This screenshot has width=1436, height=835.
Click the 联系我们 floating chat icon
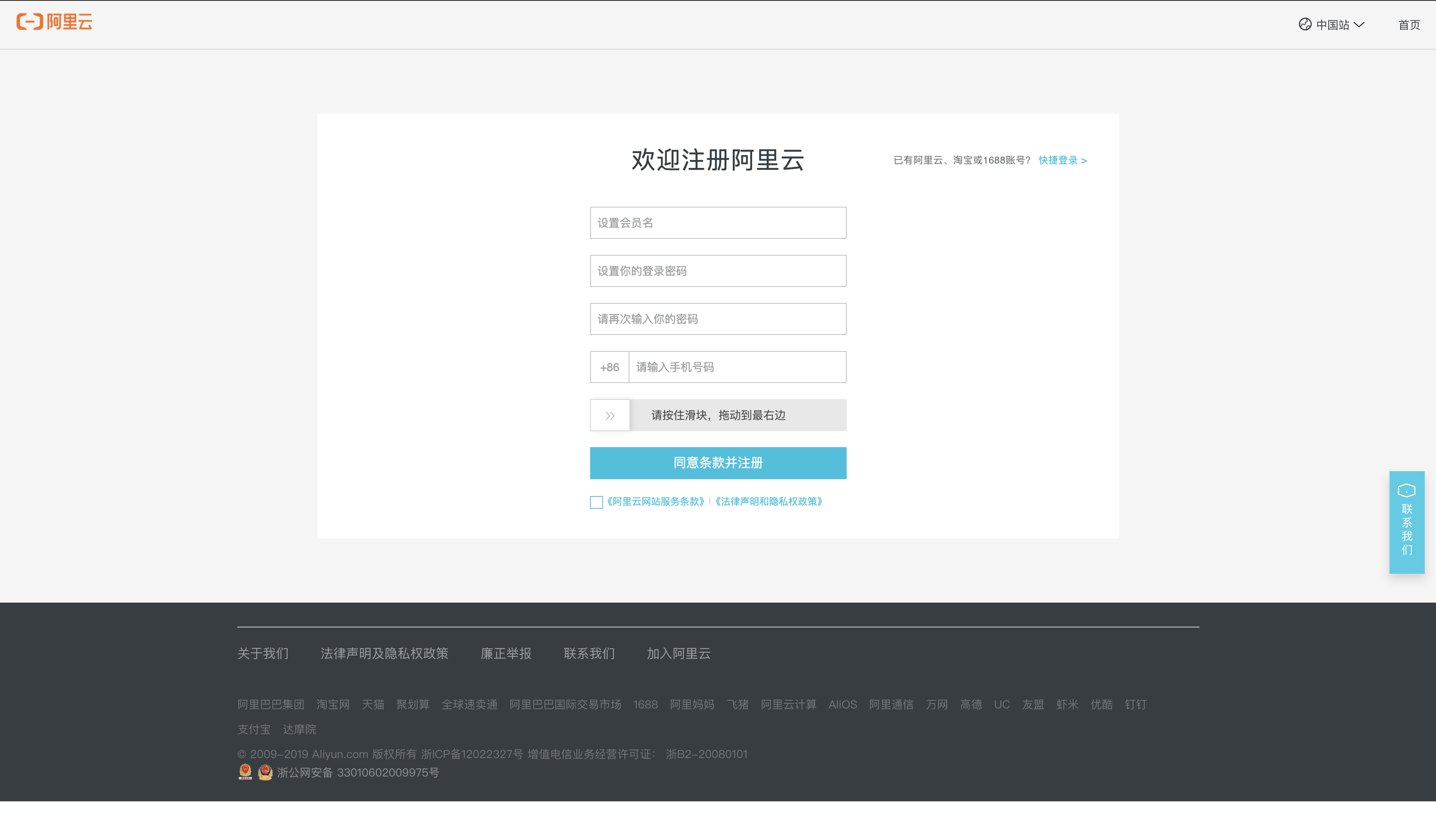click(x=1406, y=491)
